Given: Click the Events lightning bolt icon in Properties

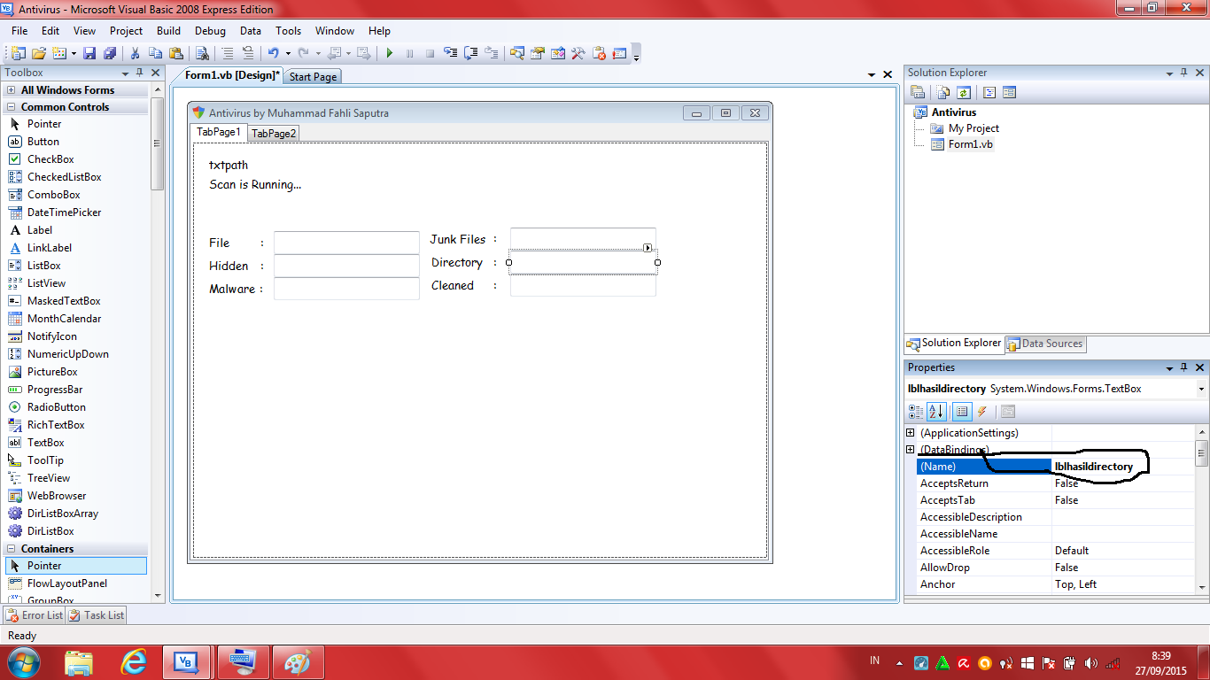Looking at the screenshot, I should pyautogui.click(x=982, y=412).
